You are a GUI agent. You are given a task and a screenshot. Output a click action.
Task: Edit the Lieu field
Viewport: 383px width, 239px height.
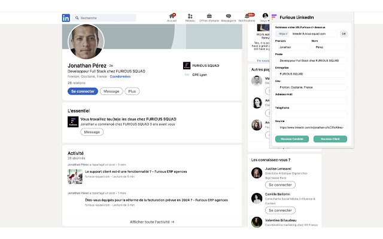click(311, 87)
